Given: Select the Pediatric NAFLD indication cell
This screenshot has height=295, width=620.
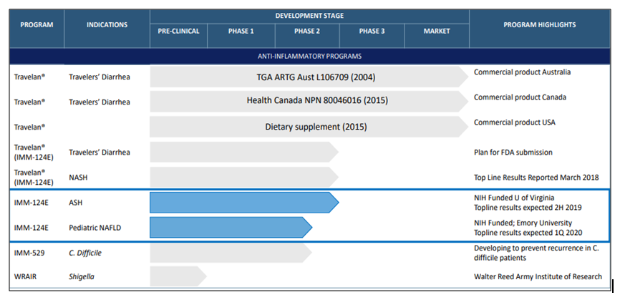Looking at the screenshot, I should click(94, 228).
